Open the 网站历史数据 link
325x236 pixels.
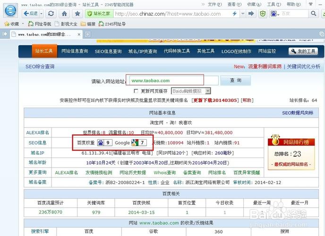133,173
